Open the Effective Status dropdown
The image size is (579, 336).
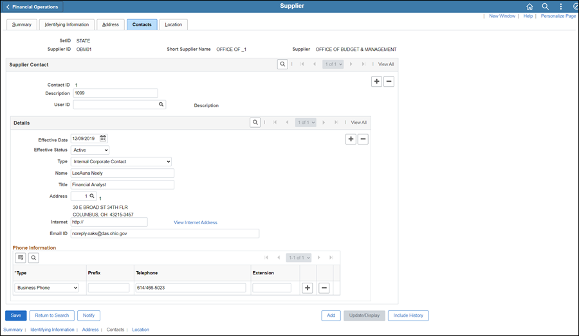coord(90,150)
